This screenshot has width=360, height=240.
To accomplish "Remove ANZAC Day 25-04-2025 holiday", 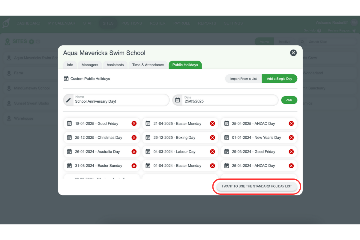I will point(291,124).
